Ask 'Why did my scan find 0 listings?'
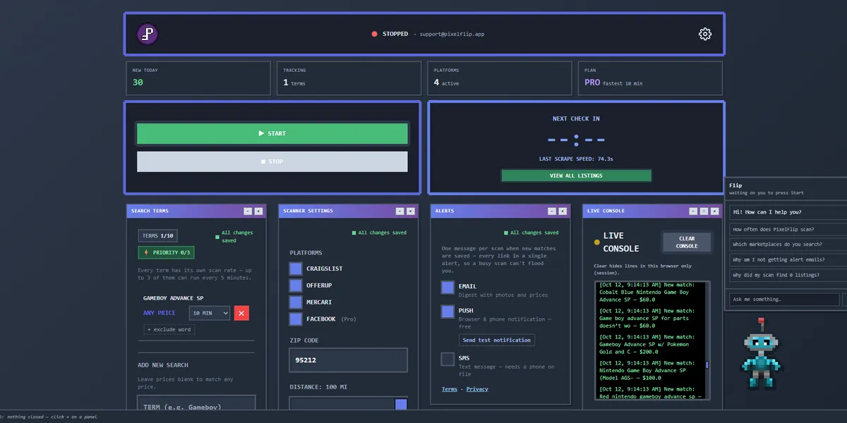 click(788, 275)
